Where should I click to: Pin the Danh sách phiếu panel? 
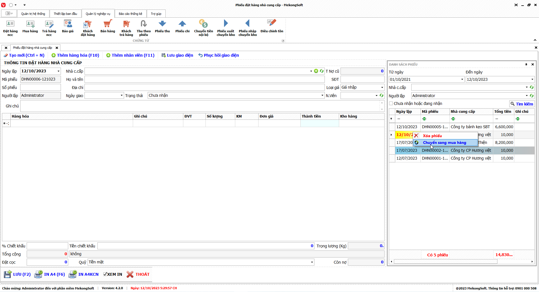tap(526, 65)
